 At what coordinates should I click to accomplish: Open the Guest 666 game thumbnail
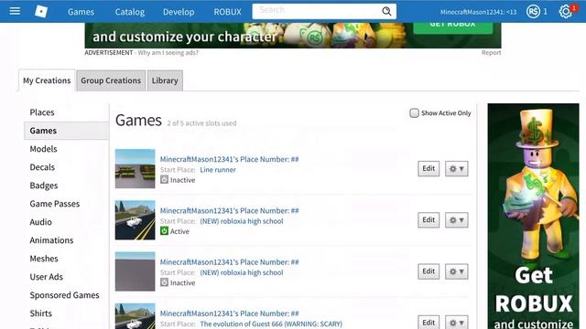point(135,316)
